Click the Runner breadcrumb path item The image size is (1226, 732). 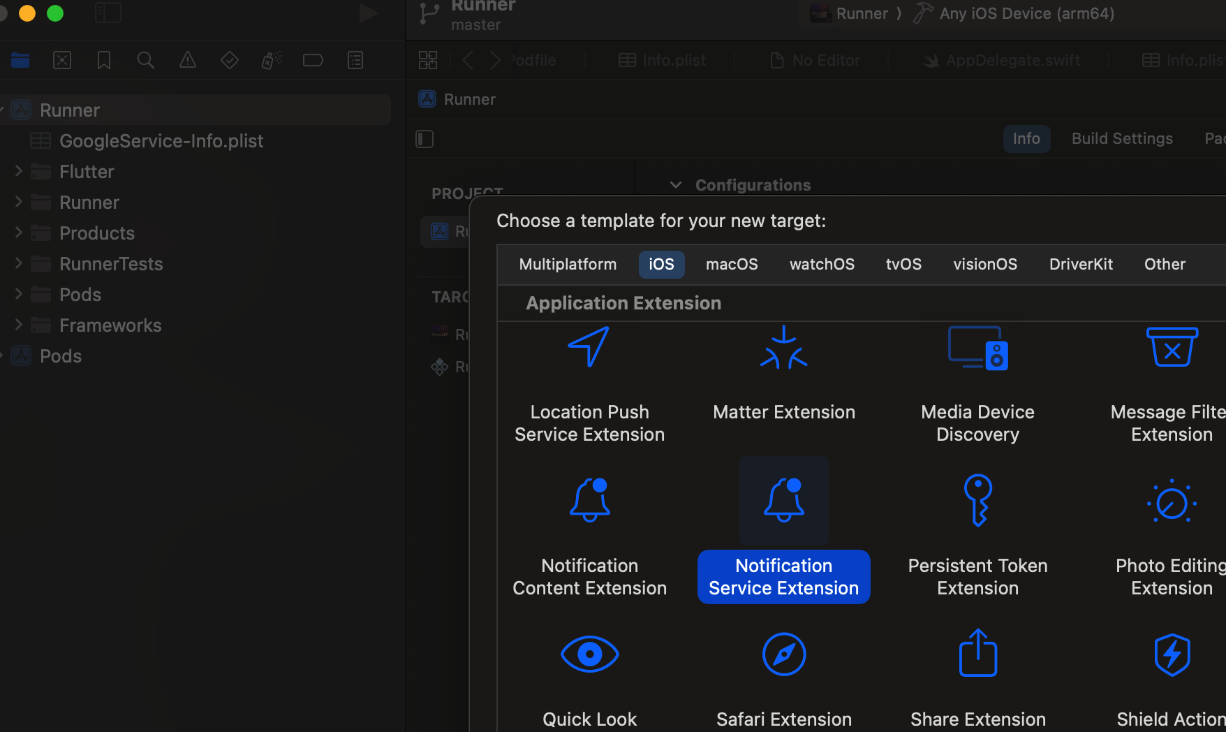[x=457, y=99]
